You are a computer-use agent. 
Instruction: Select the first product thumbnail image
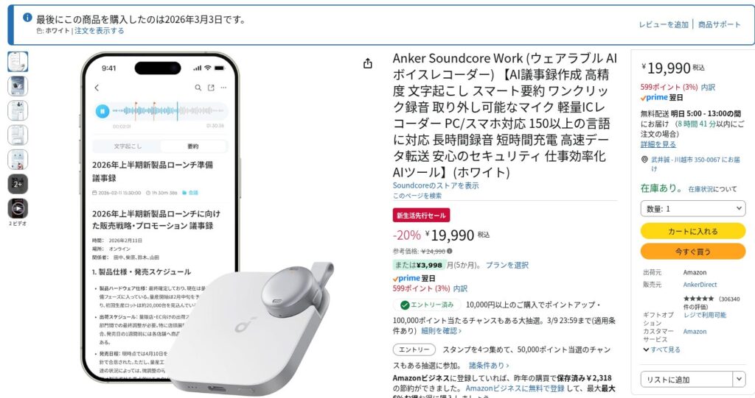click(18, 62)
